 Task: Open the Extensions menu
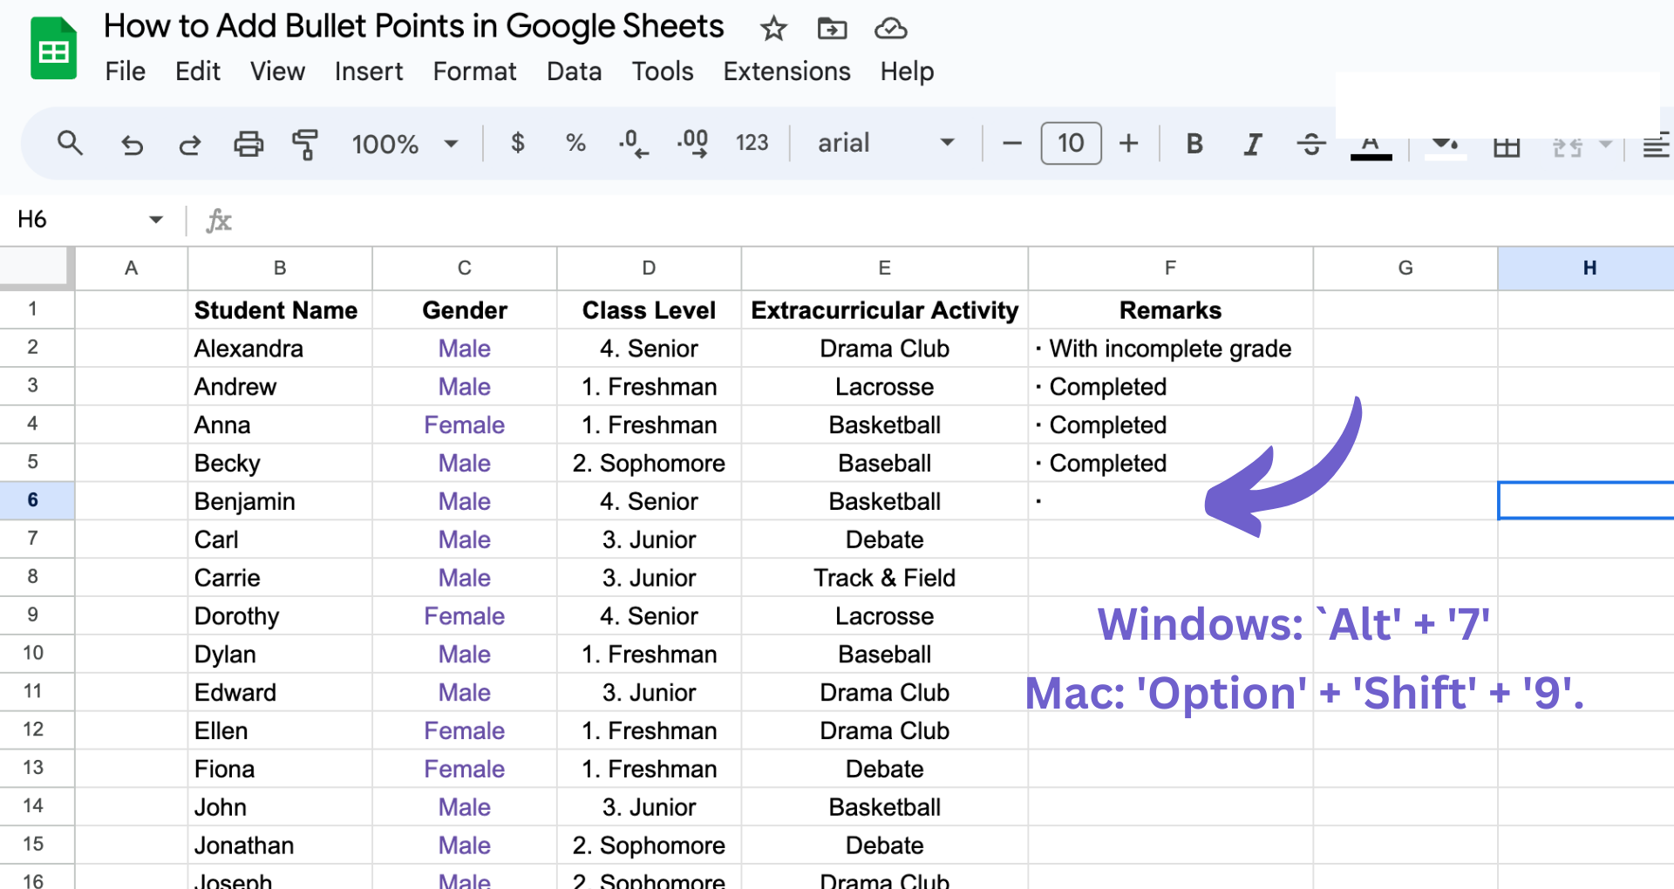(x=786, y=71)
